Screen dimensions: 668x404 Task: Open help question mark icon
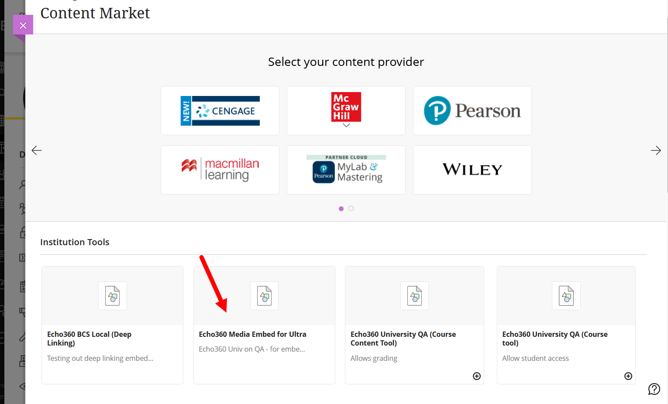(654, 389)
